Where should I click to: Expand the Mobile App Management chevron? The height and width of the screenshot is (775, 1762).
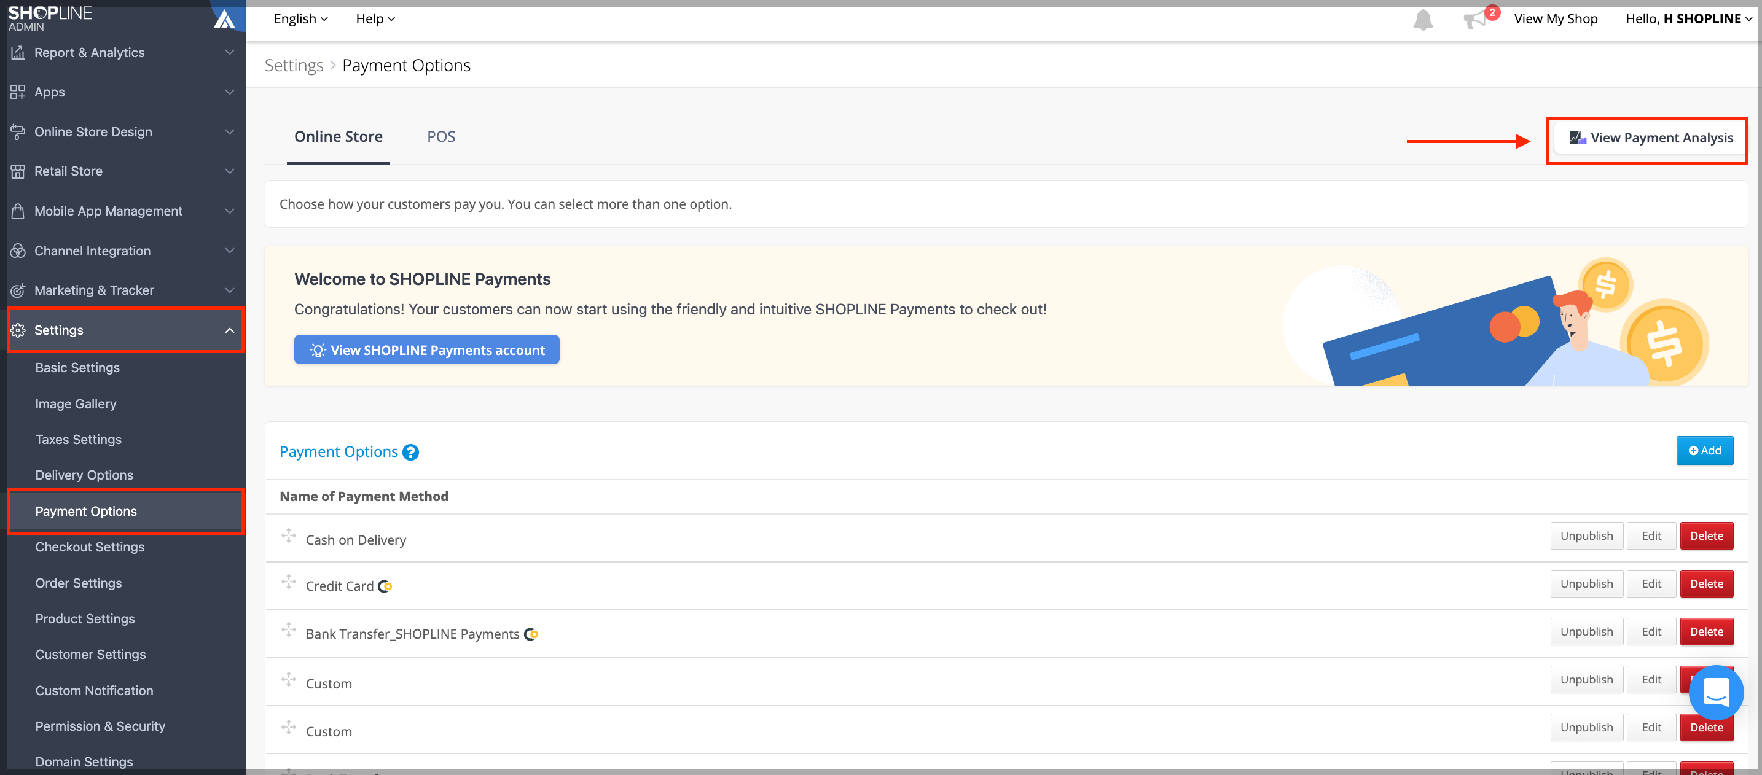(230, 211)
